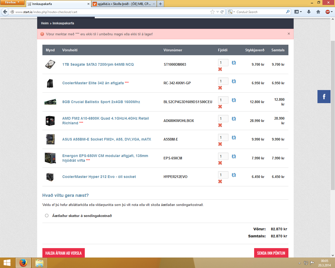Click the Senda inn pöntun button
Viewport: 335px width, 268px height.
click(x=271, y=253)
